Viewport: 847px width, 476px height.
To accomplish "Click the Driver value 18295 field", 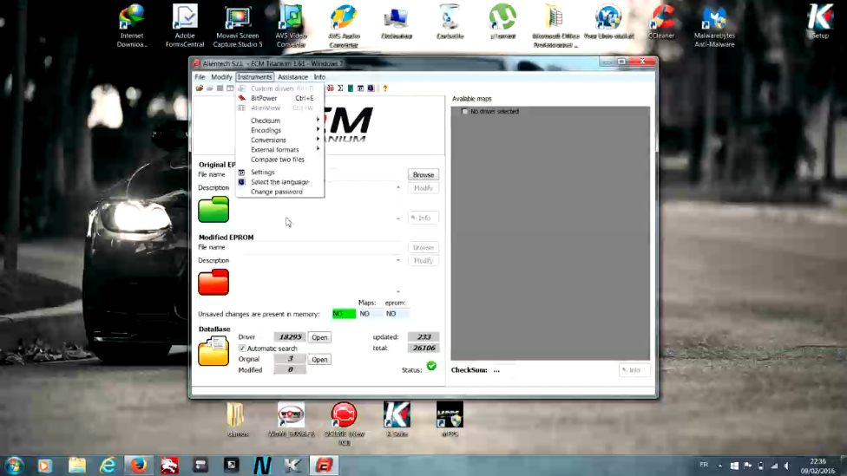I will point(290,336).
